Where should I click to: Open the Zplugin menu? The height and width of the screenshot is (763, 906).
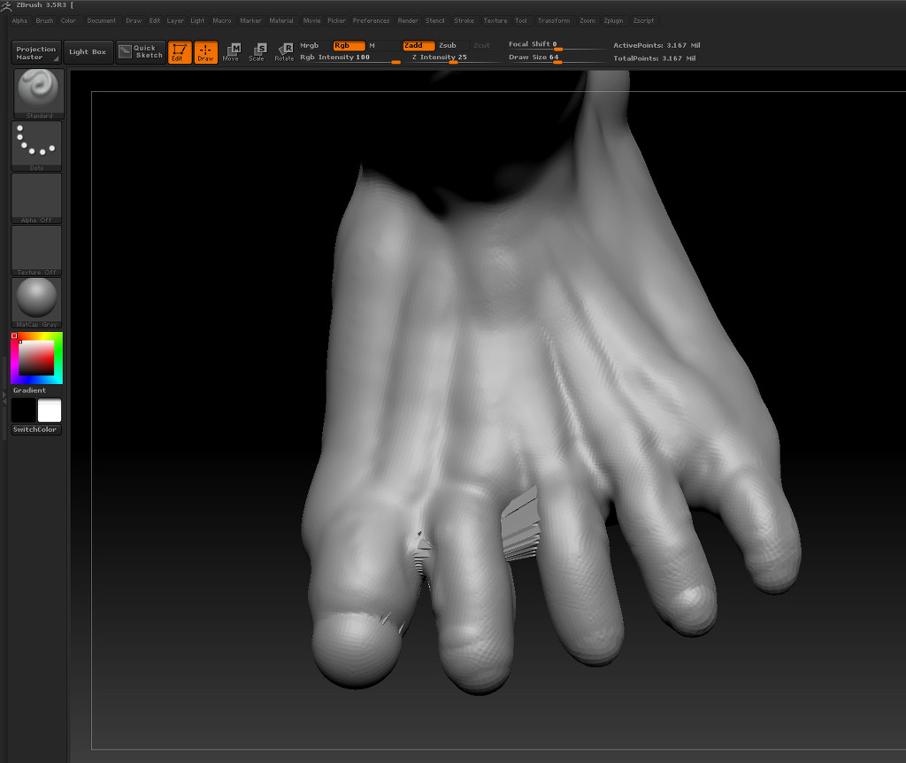(x=613, y=20)
